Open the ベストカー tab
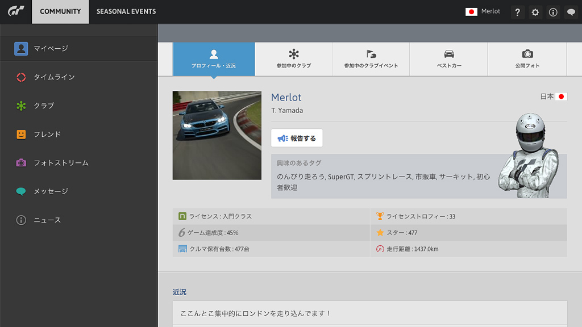Screen dimensions: 582x327 point(448,59)
